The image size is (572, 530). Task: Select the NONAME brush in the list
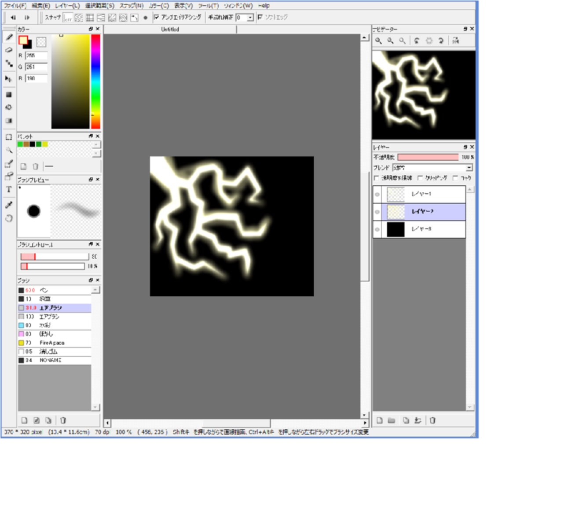(x=55, y=361)
